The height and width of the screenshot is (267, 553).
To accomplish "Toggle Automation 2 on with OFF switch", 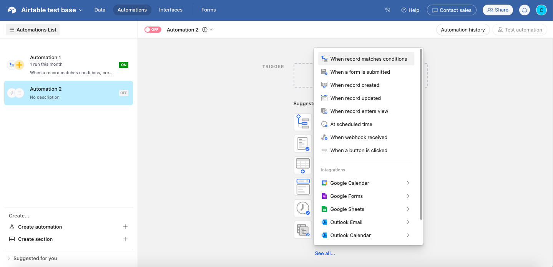I will [153, 30].
